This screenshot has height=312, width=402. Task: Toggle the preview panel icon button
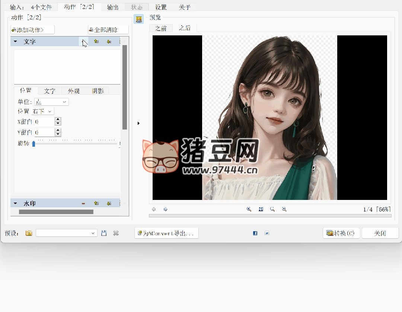click(138, 19)
